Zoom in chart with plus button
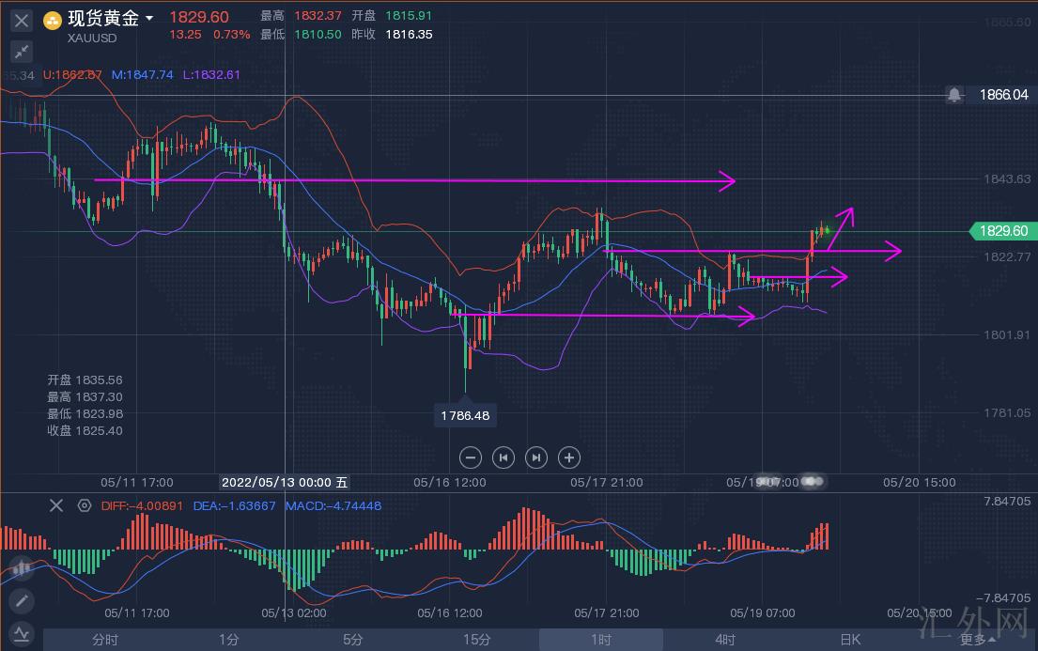 click(568, 457)
